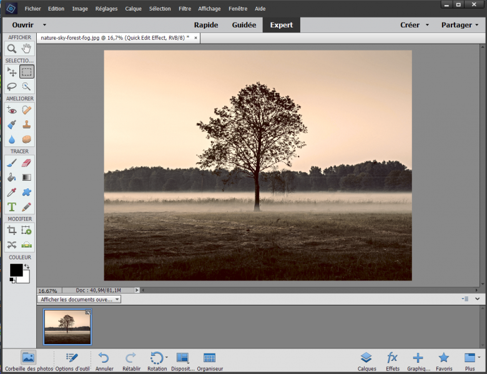Click the white background color swatch
The width and height of the screenshot is (487, 374).
pos(26,279)
